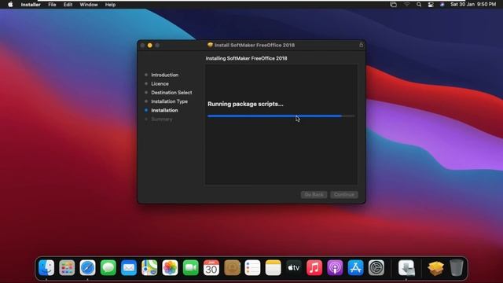Open System Preferences in the dock
The image size is (503, 283).
[376, 267]
